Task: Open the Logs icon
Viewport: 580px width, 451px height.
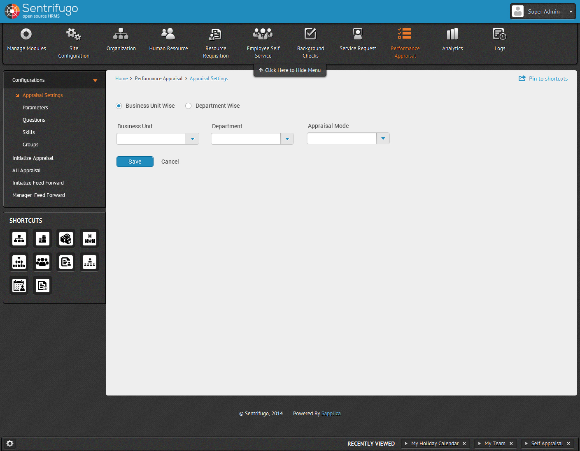Action: pos(499,34)
